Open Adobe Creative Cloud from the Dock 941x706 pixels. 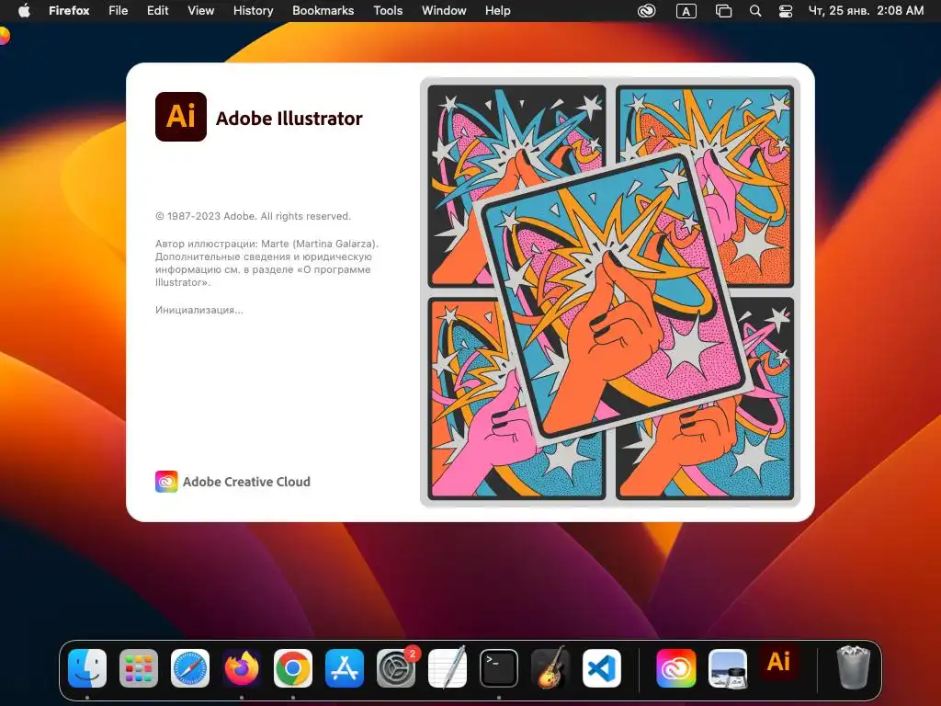[676, 668]
